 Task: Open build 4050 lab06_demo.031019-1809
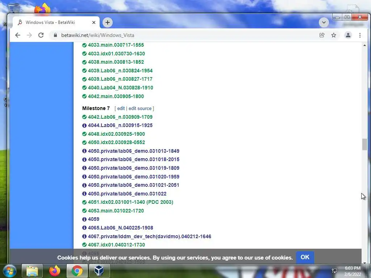click(134, 168)
